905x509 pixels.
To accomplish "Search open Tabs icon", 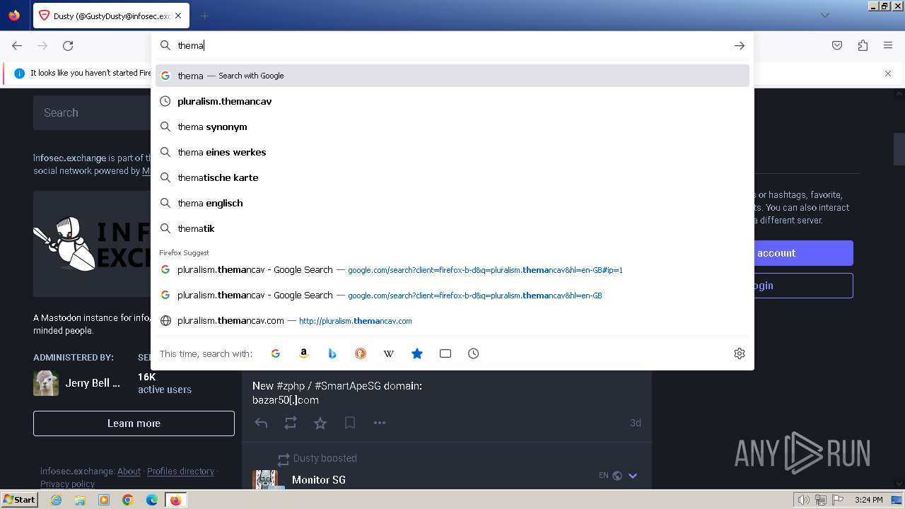I will coord(445,353).
